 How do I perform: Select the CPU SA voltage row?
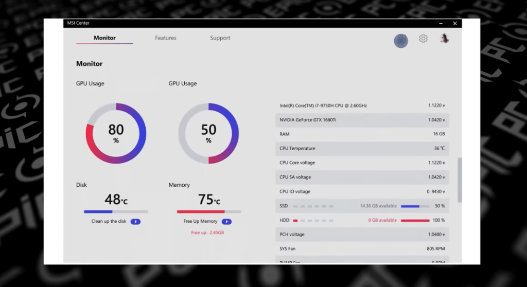pos(362,177)
